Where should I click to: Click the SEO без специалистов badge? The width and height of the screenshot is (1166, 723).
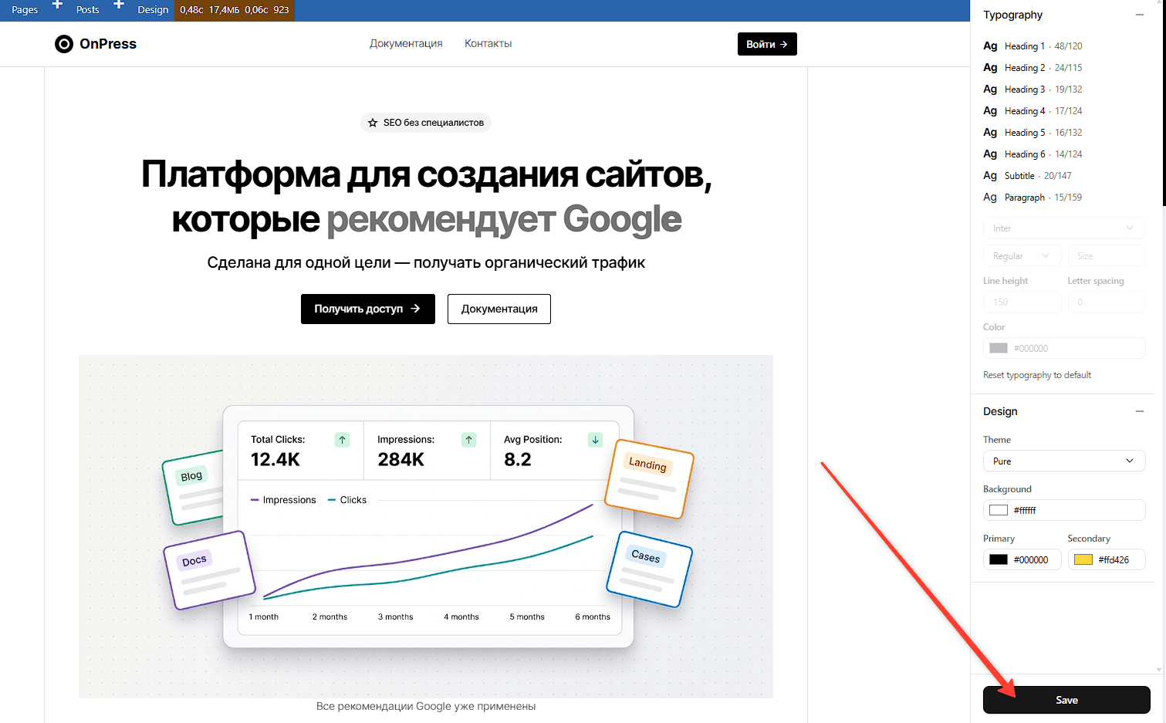tap(426, 123)
